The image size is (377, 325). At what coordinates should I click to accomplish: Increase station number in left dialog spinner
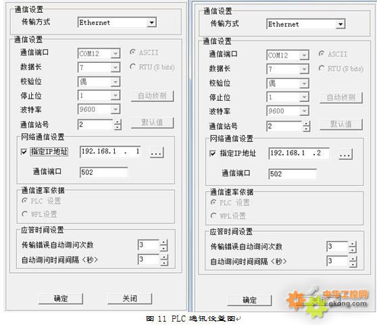tap(118, 122)
